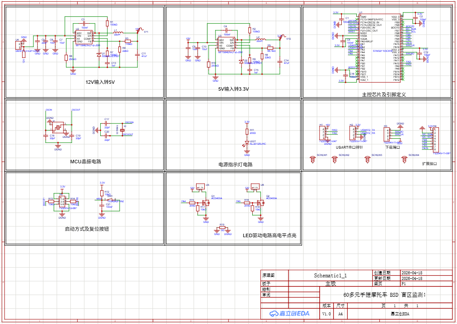Select the U2 MP1584EN regulator chip symbol
Image resolution: width=457 pixels, height=324 pixels.
84,37
